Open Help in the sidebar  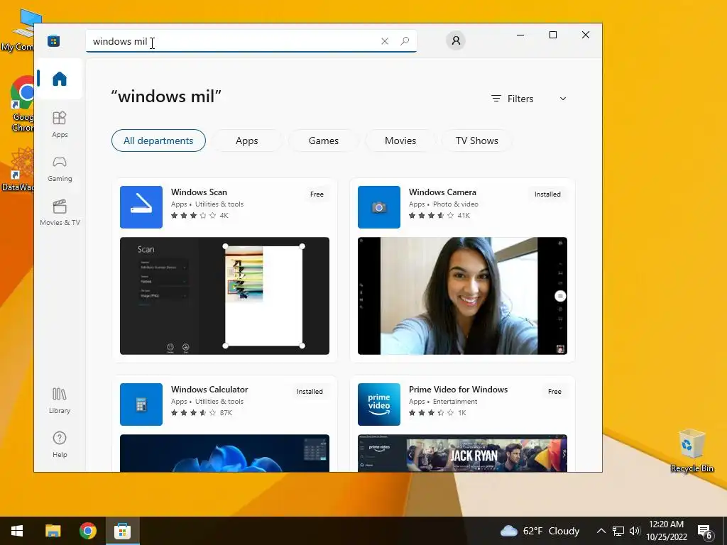coord(60,445)
